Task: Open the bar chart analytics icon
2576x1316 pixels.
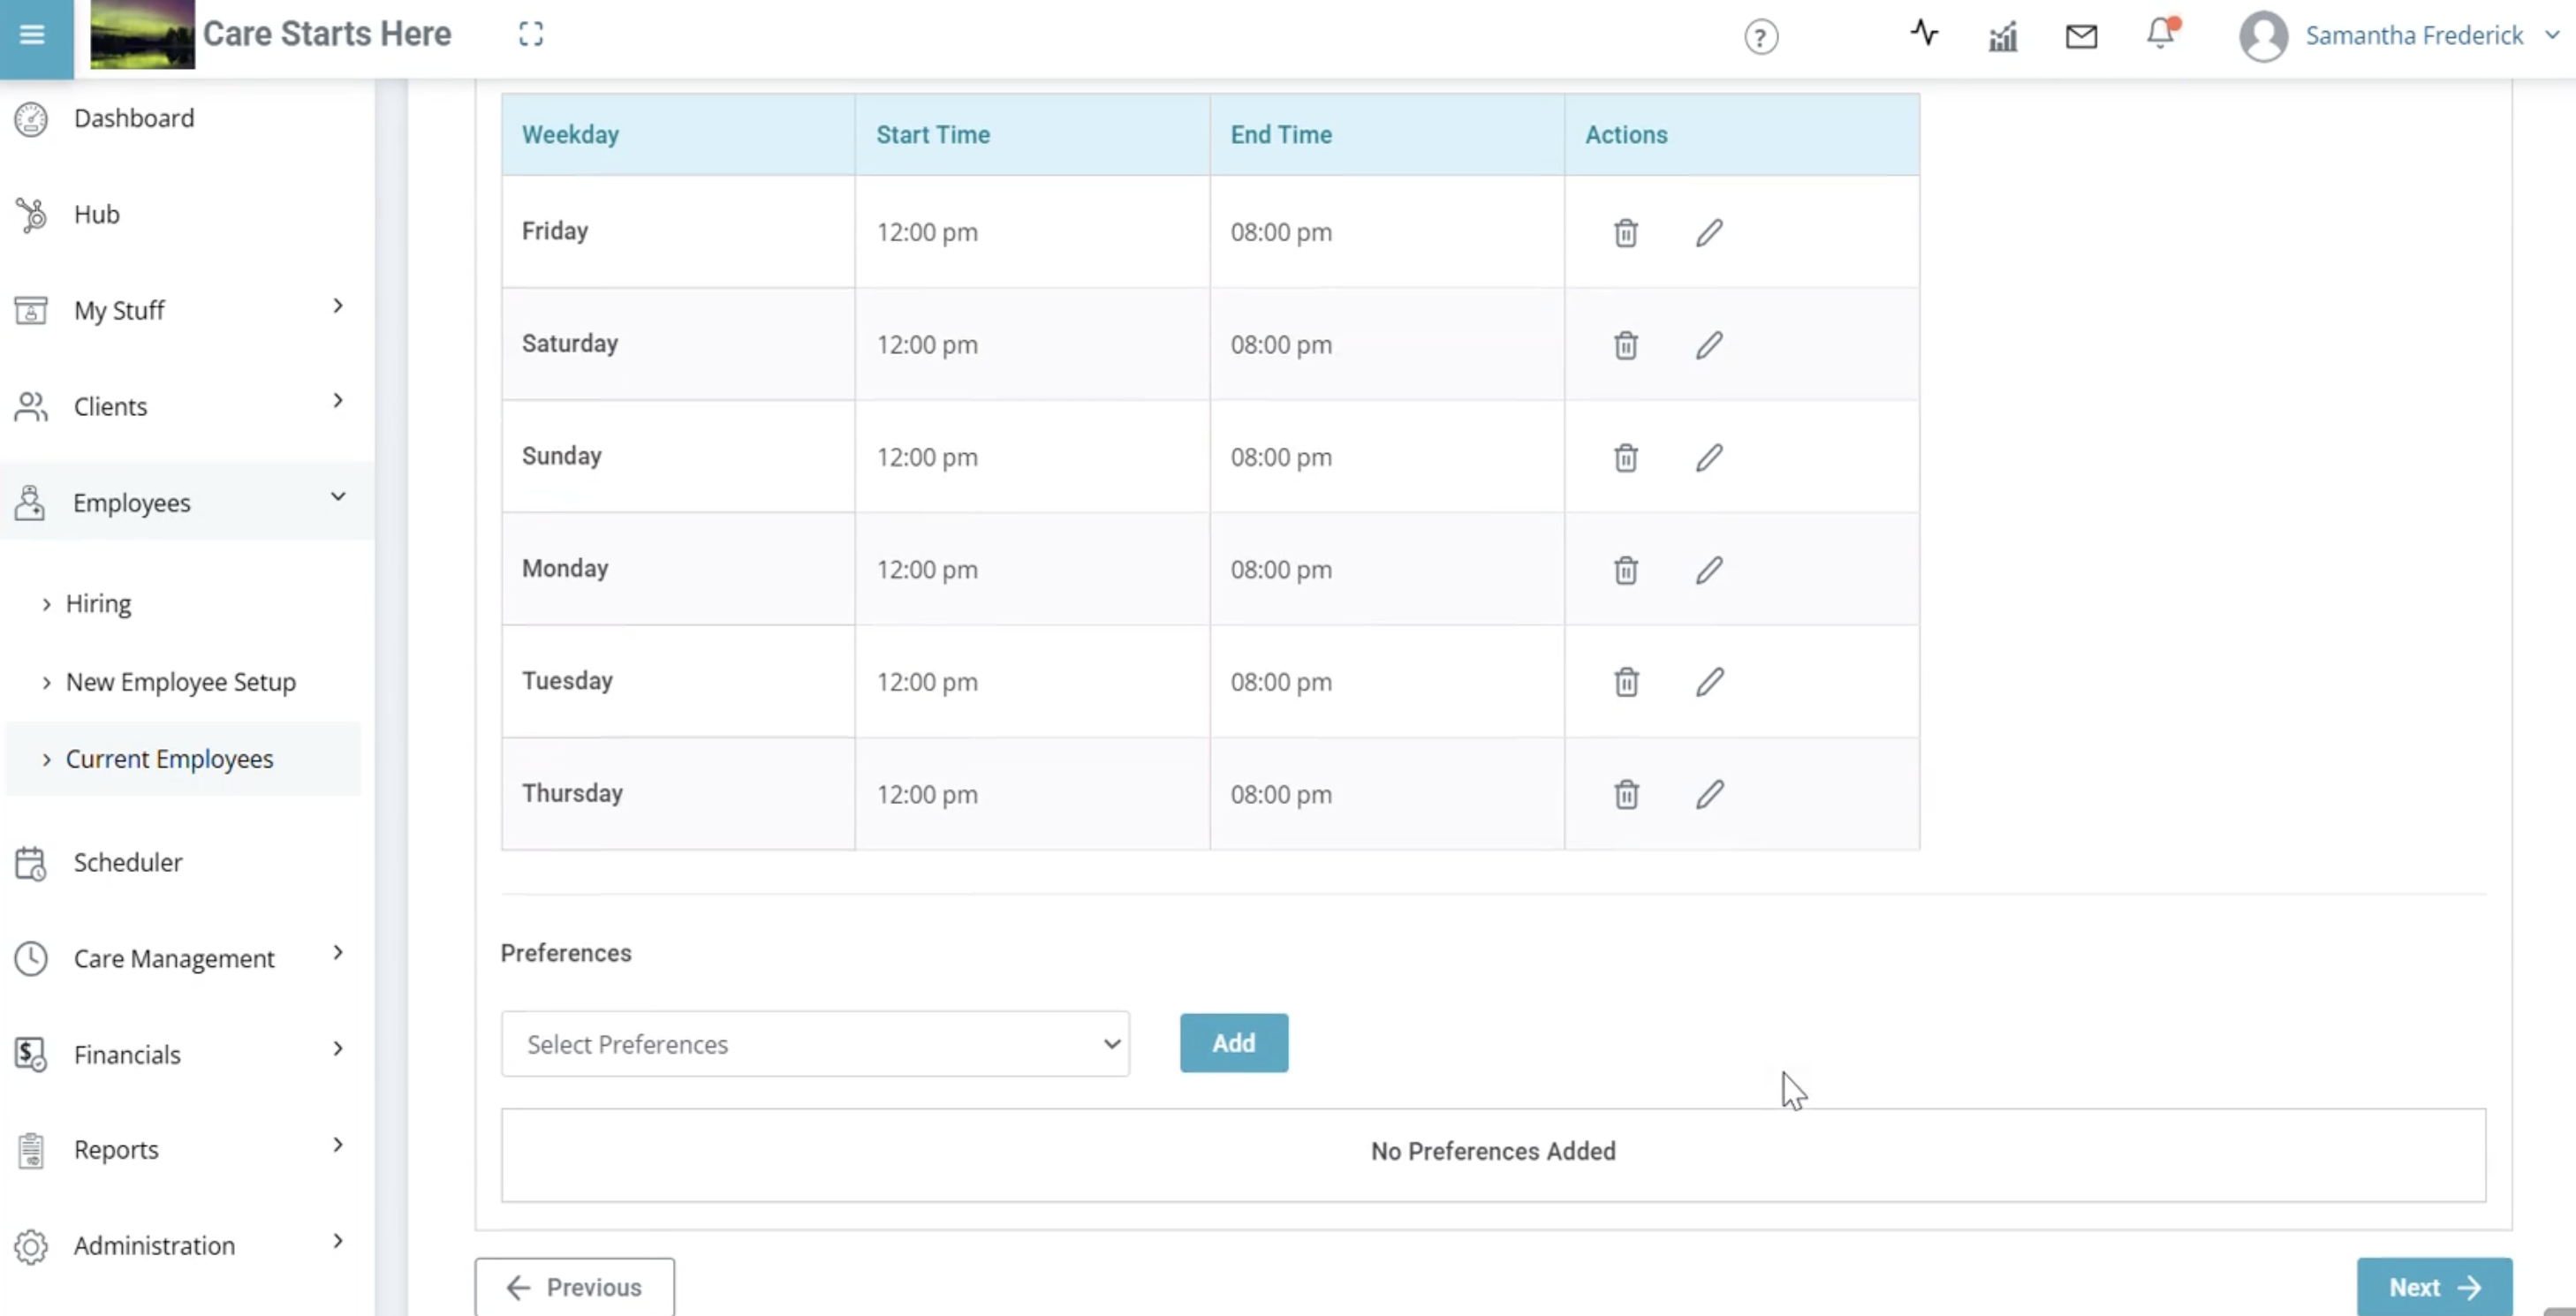Action: 2002,38
